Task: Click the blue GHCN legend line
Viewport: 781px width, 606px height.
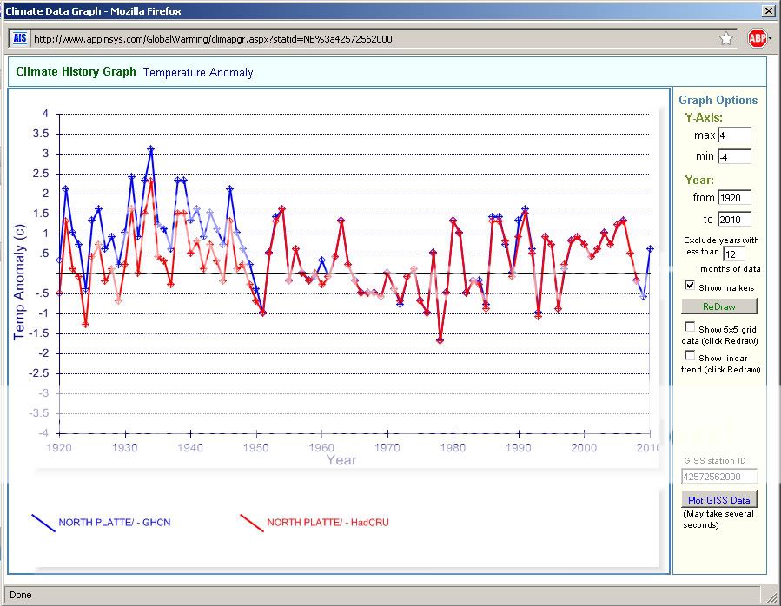Action: (x=43, y=523)
